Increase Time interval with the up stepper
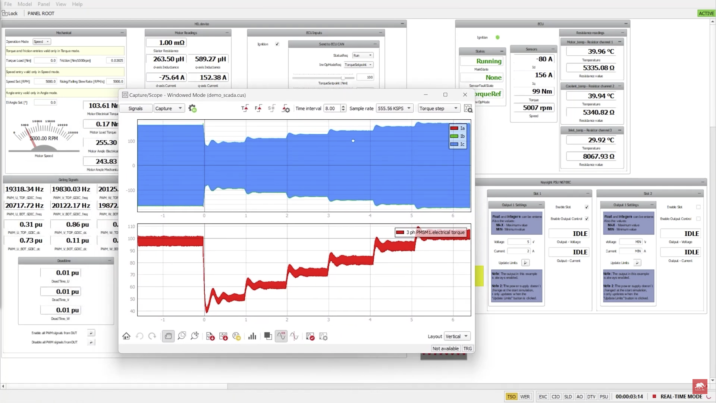Screen dimensions: 716x403 [x=343, y=106]
